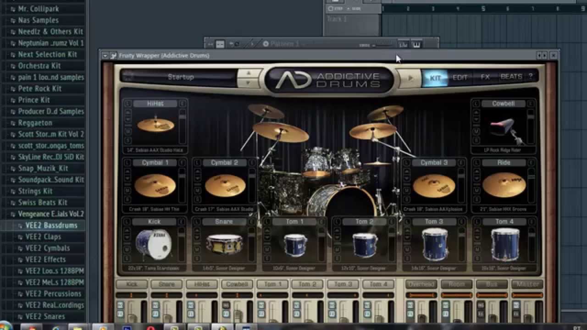Toggle solo on Snare mixer channel
587x330 pixels.
[x=156, y=313]
